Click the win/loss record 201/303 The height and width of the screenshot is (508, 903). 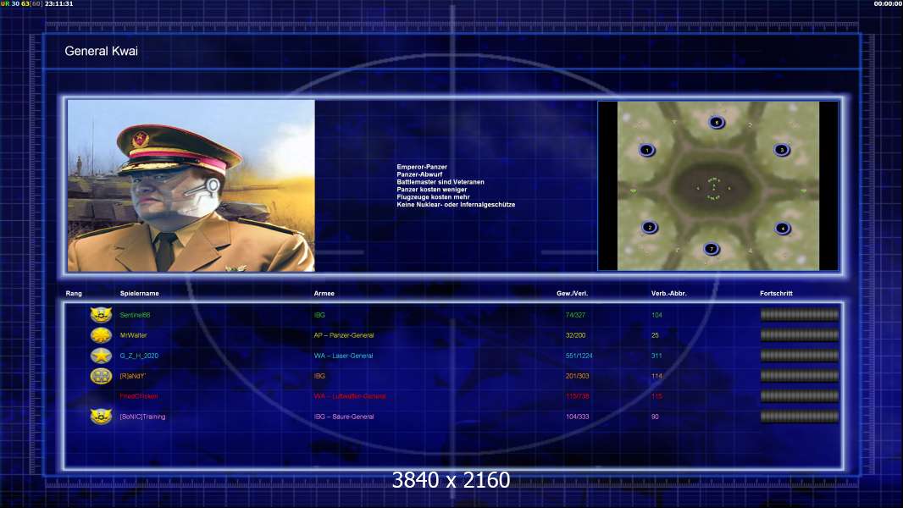(x=577, y=376)
